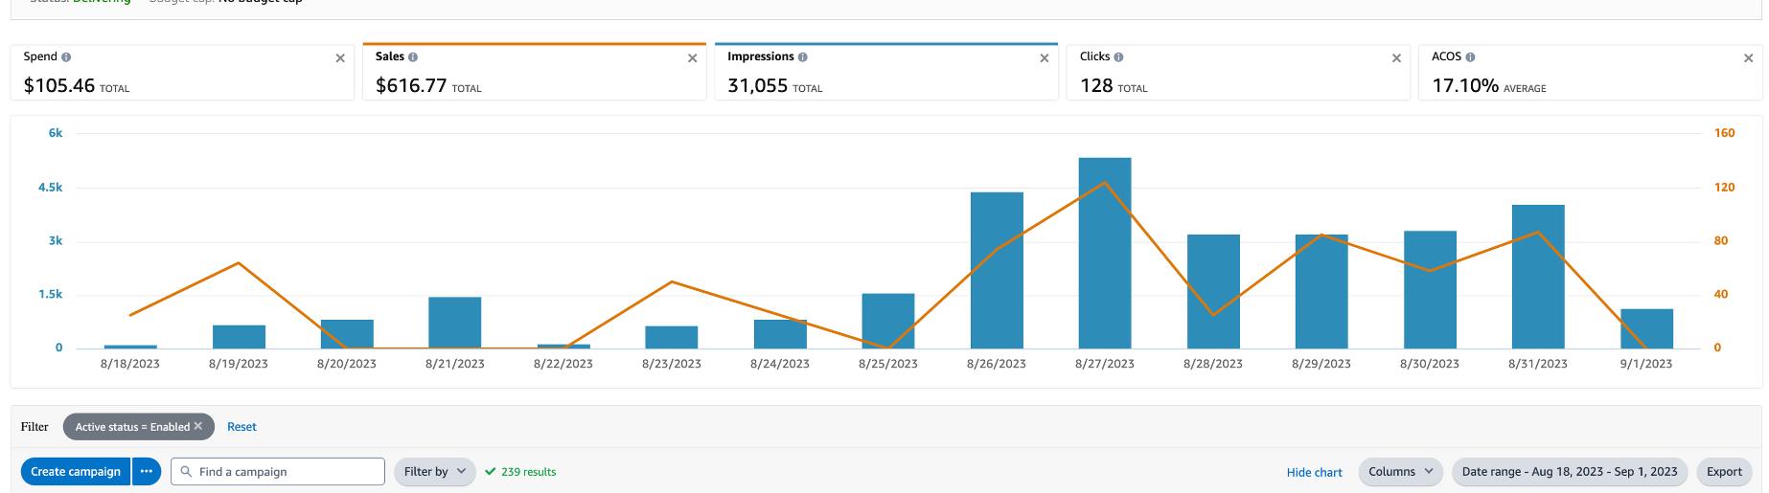Click the ACOS info icon
Image resolution: width=1769 pixels, height=493 pixels.
(x=1470, y=57)
